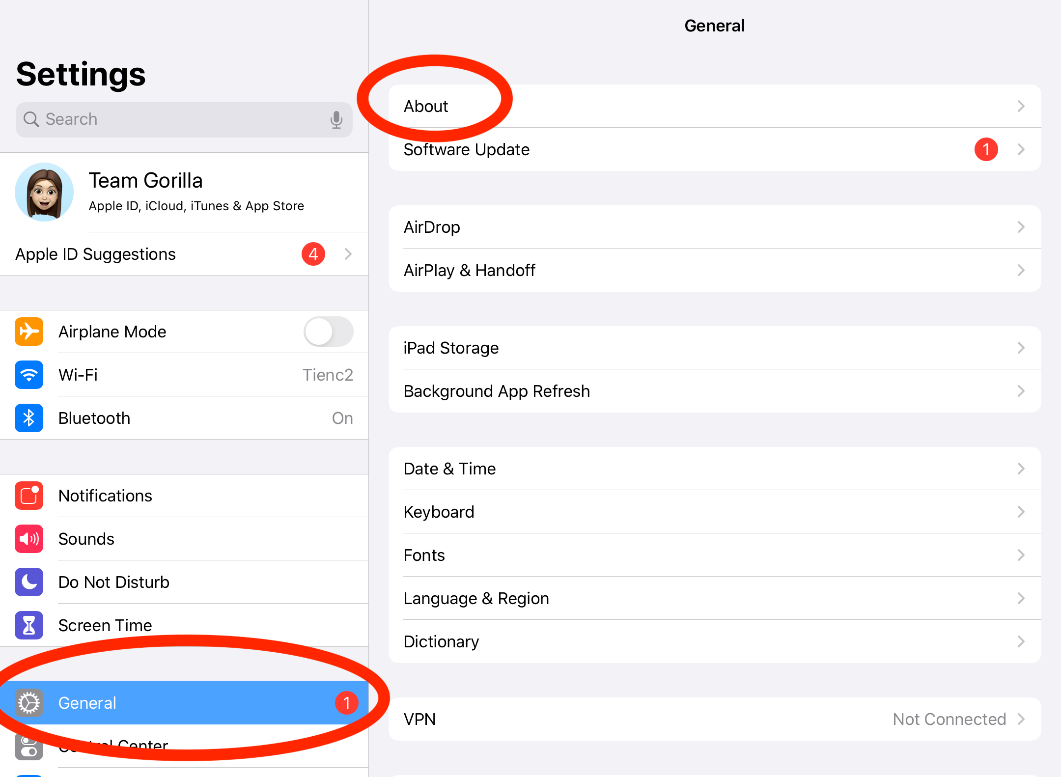Open Fonts settings

tap(715, 555)
